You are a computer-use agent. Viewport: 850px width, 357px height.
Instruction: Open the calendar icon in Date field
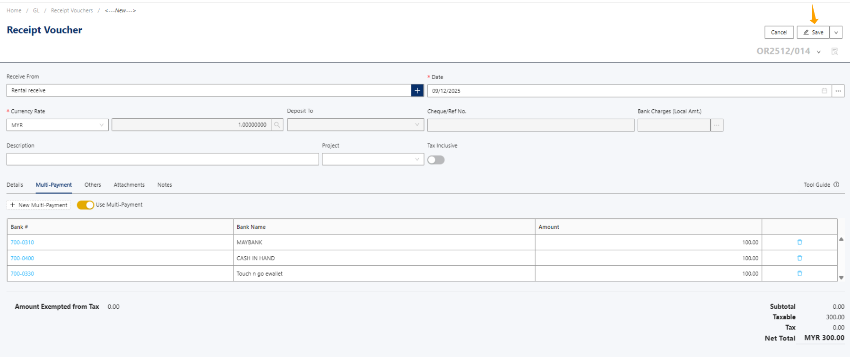[824, 91]
